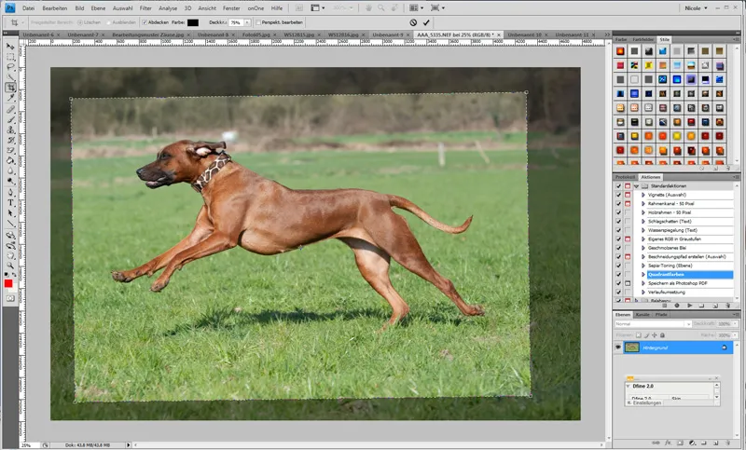The height and width of the screenshot is (450, 746).
Task: Expand the Geschmolzenes Blei action
Action: point(643,248)
